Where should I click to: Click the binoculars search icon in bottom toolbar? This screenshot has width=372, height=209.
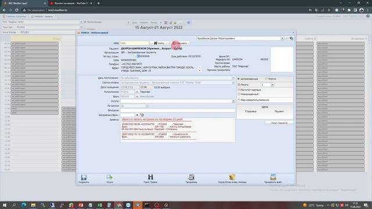pos(151,177)
